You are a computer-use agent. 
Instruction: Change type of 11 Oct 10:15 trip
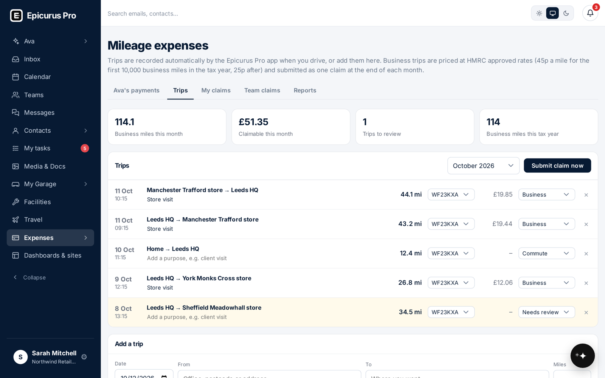tap(546, 194)
